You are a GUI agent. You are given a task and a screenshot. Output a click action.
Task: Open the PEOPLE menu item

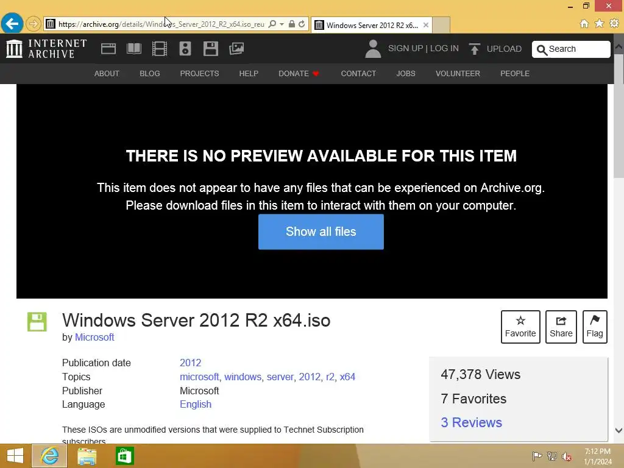click(514, 74)
